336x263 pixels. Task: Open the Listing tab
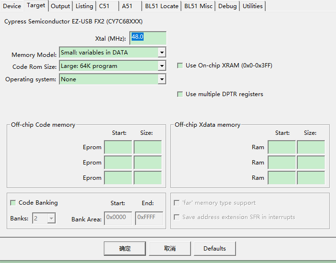coord(84,6)
